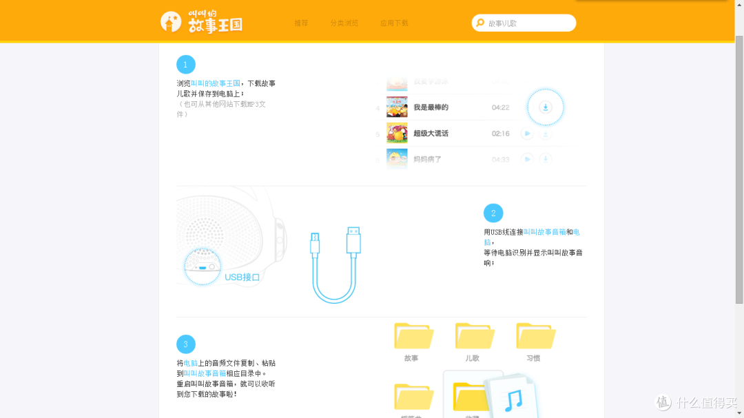Select the 超级大谎话 track title
Image resolution: width=744 pixels, height=418 pixels.
coord(431,134)
